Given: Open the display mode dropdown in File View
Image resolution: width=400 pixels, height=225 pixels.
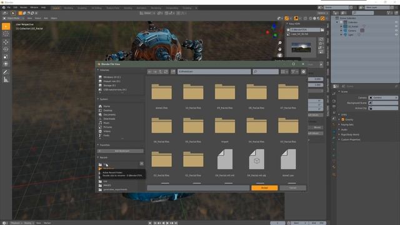Looking at the screenshot, I should tap(284, 72).
